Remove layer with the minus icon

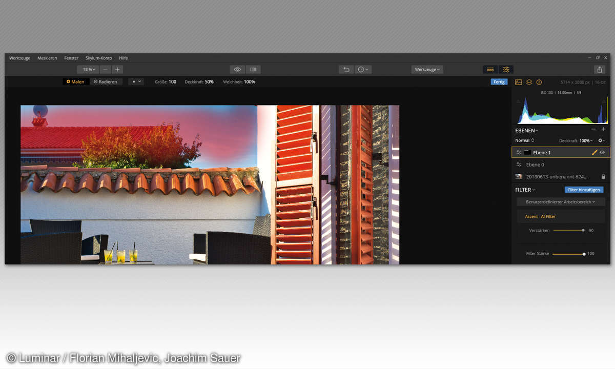(x=593, y=130)
